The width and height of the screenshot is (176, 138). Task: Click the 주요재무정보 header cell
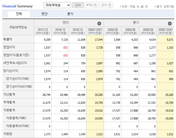[x=18, y=27]
